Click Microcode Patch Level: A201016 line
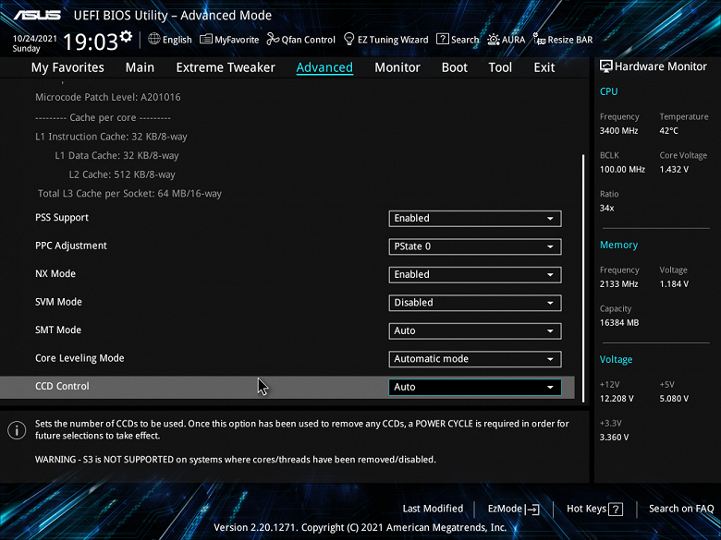 click(108, 97)
